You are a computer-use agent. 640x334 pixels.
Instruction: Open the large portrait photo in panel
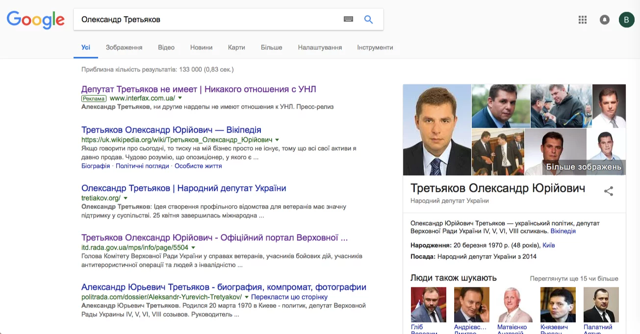point(437,130)
